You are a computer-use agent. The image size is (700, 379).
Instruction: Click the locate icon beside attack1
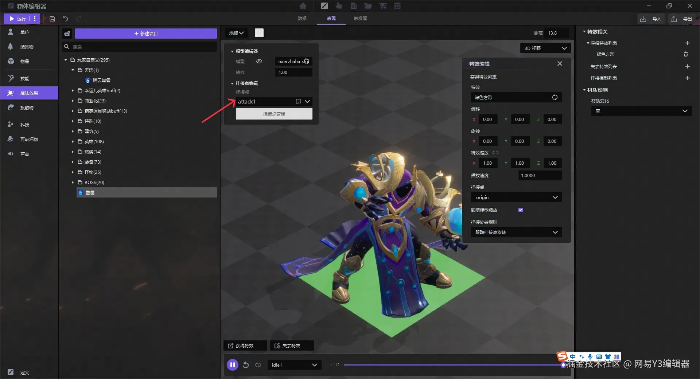[298, 101]
